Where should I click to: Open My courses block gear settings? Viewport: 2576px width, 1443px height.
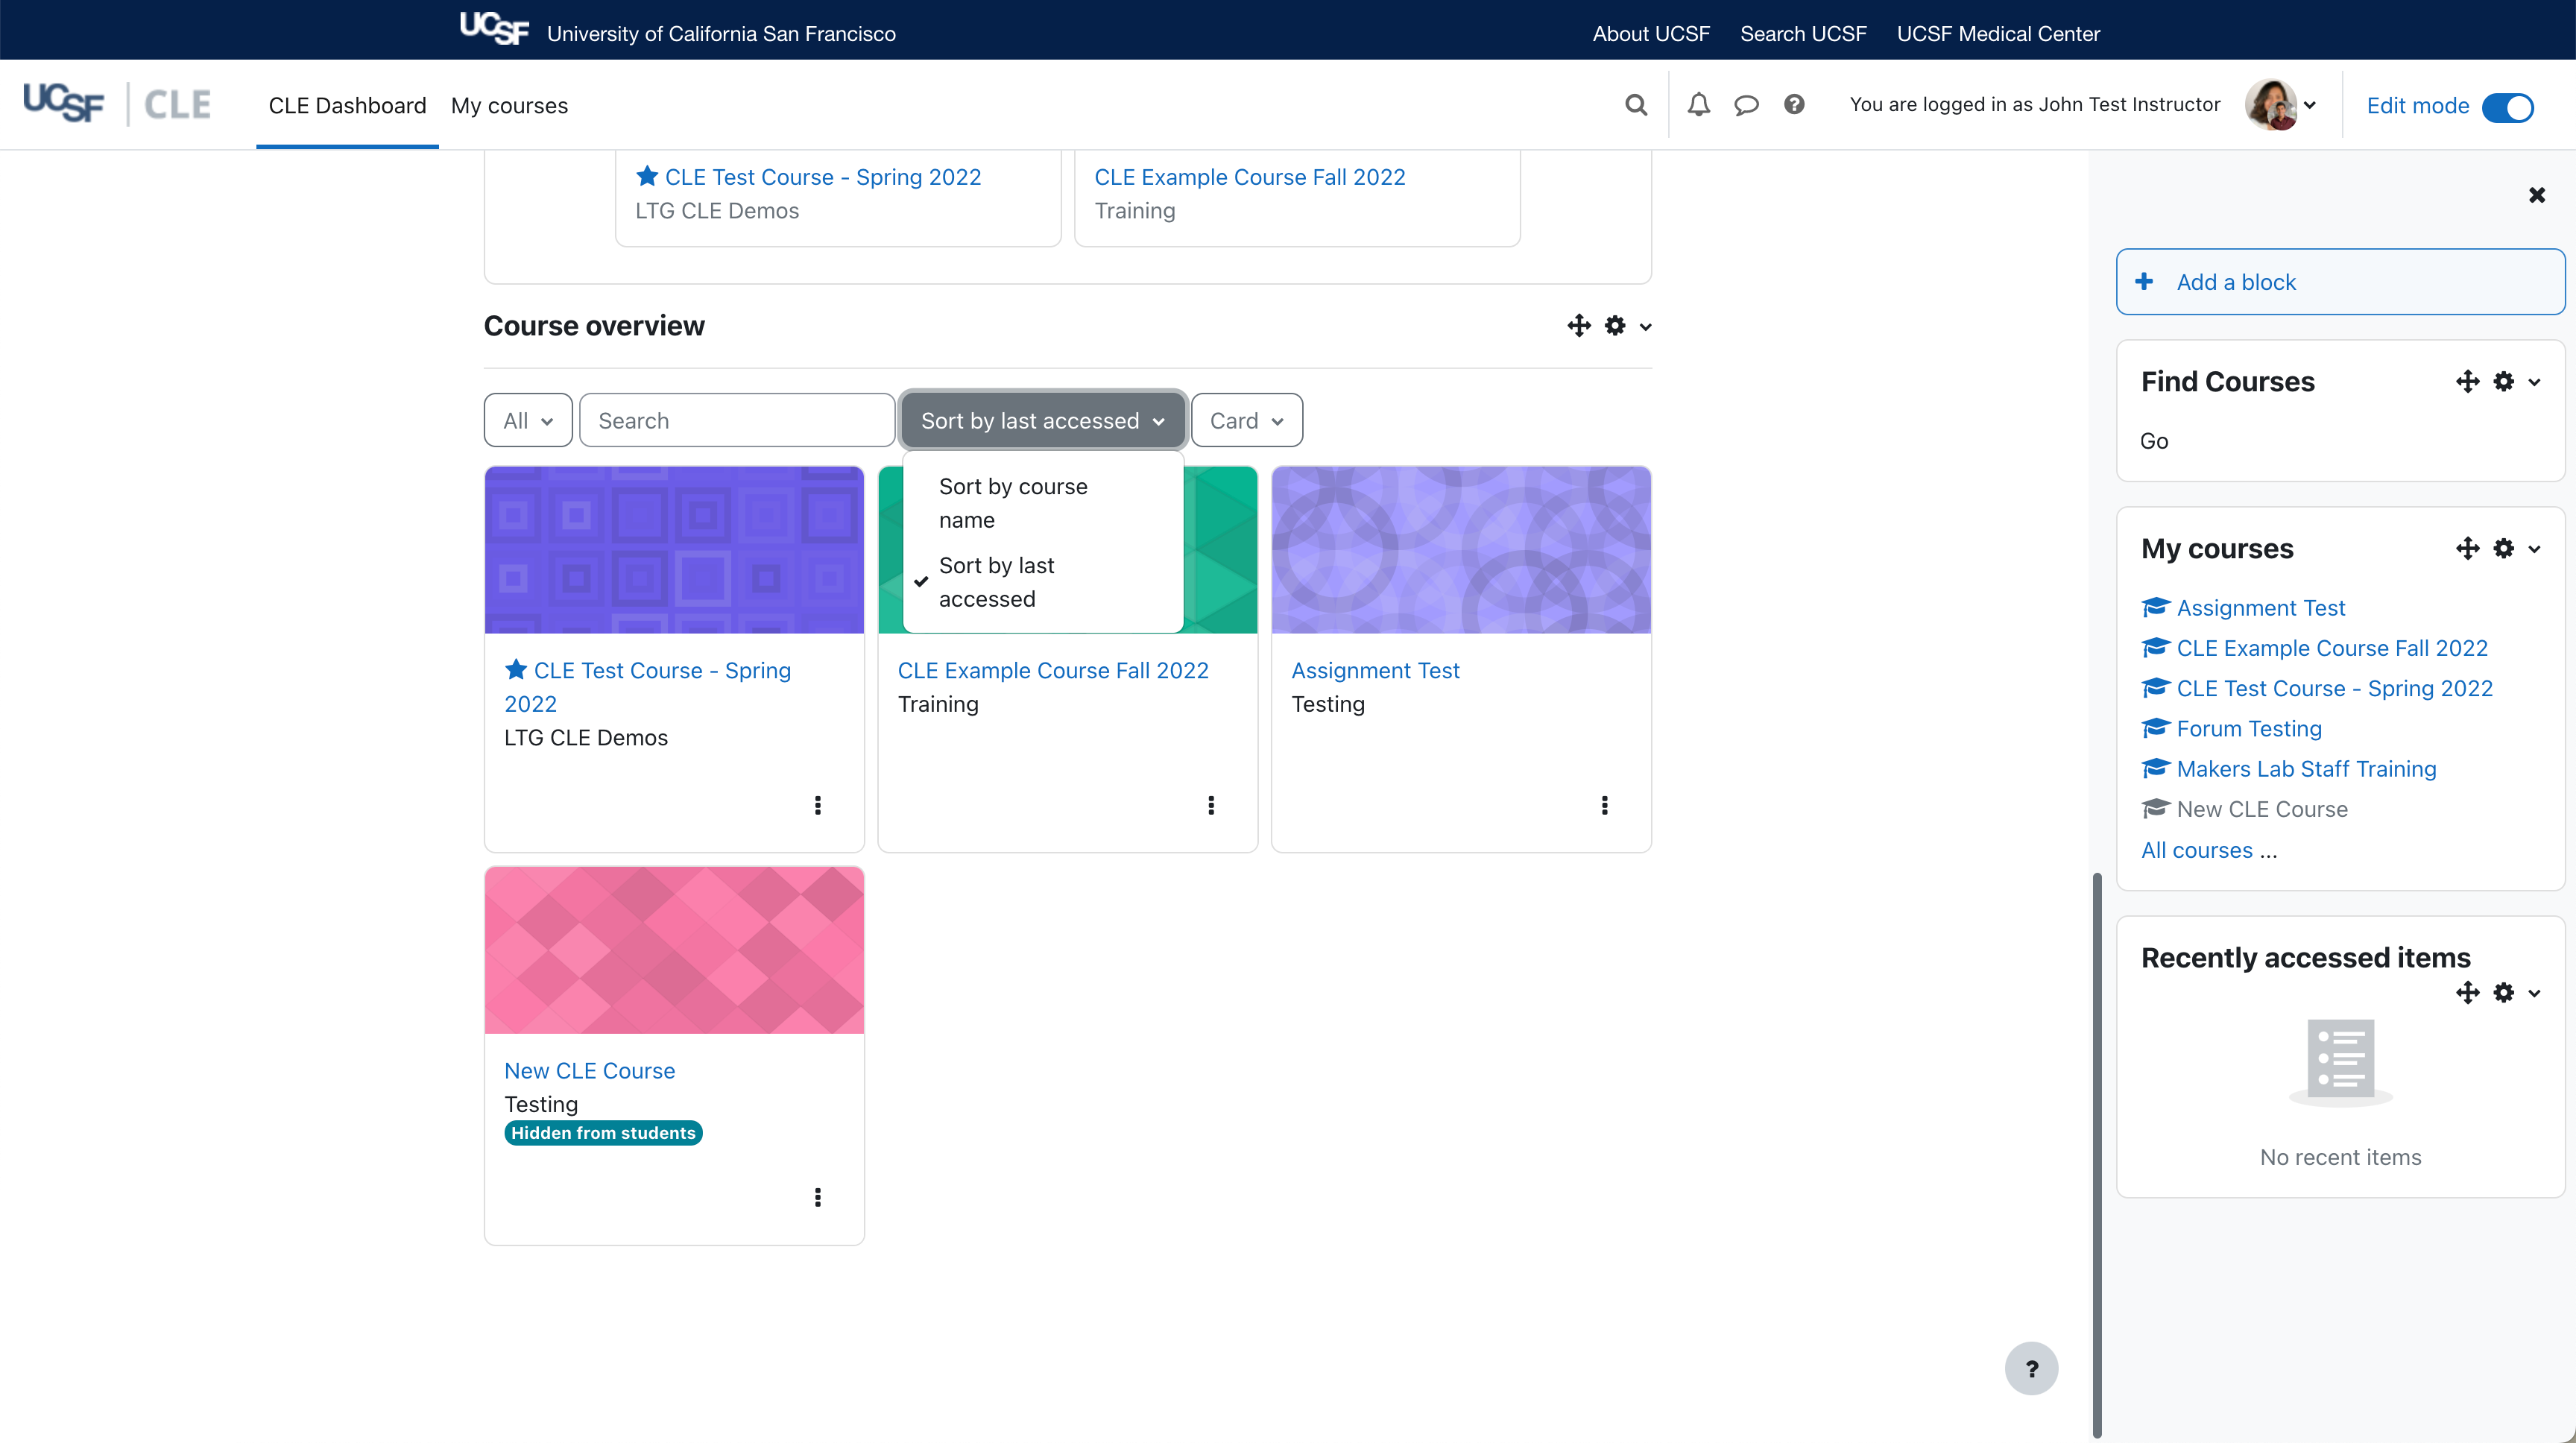[x=2503, y=549]
